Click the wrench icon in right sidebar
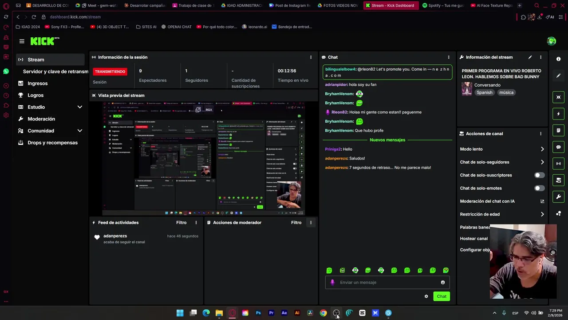The width and height of the screenshot is (568, 320). pos(558,197)
